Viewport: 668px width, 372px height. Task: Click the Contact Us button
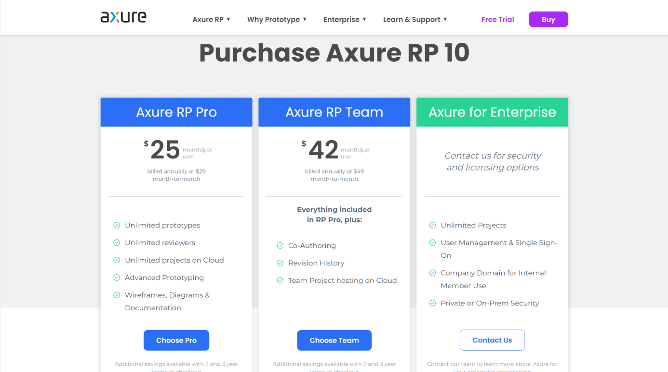point(492,340)
